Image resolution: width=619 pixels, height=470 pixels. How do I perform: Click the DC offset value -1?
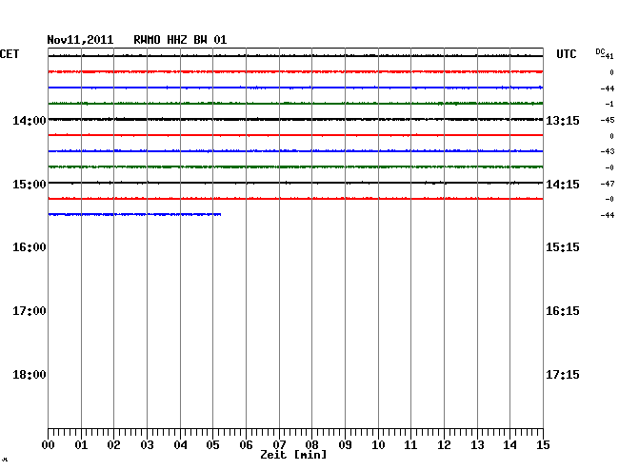pyautogui.click(x=609, y=104)
